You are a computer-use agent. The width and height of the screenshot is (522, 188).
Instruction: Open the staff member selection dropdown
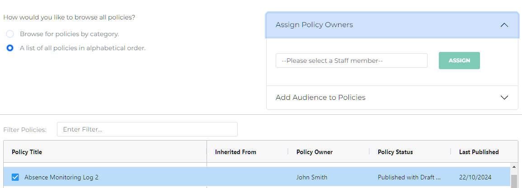coord(351,61)
